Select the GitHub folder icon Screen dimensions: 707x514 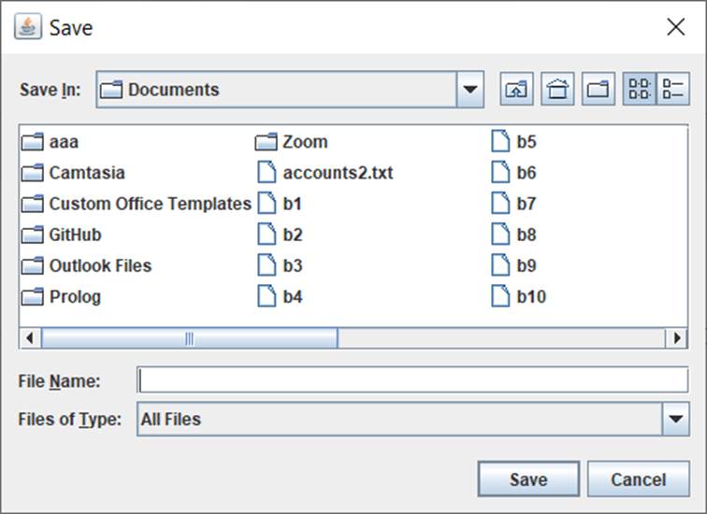[34, 235]
